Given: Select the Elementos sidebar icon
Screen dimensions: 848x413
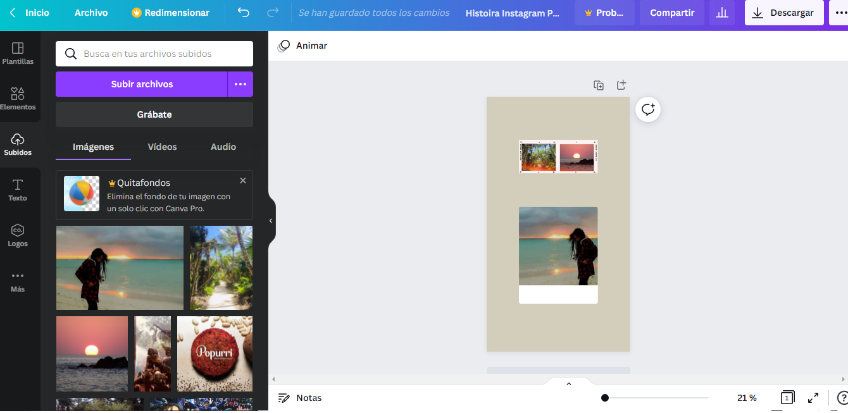Looking at the screenshot, I should click(x=18, y=98).
